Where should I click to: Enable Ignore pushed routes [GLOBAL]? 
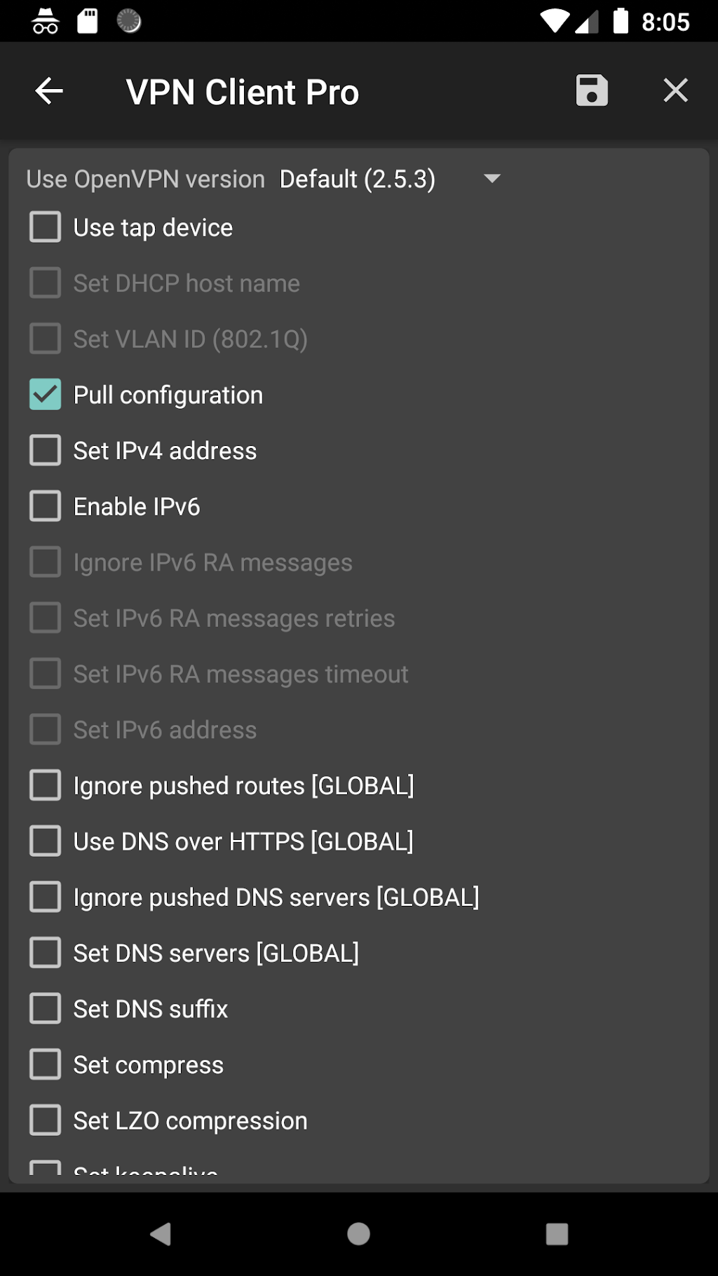tap(46, 785)
